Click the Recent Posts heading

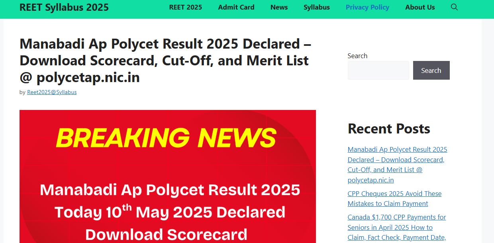pos(389,129)
